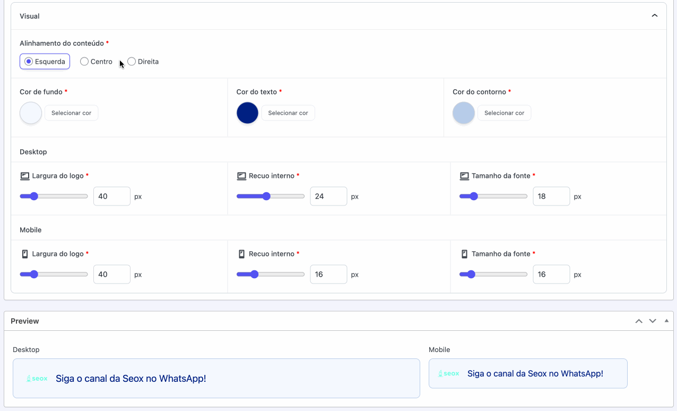Screen dimensions: 677x411
Task: Click the desktop icon beside Recuo interno
Action: point(241,176)
